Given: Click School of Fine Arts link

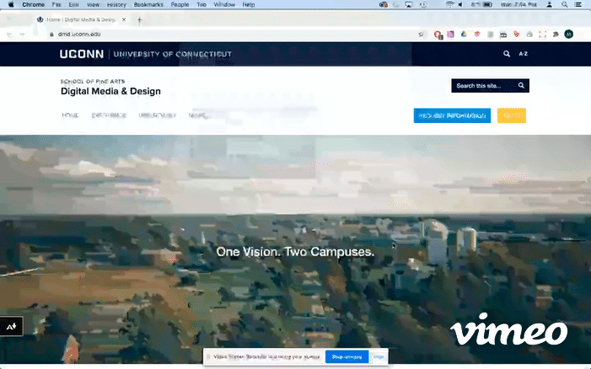Looking at the screenshot, I should (x=93, y=82).
